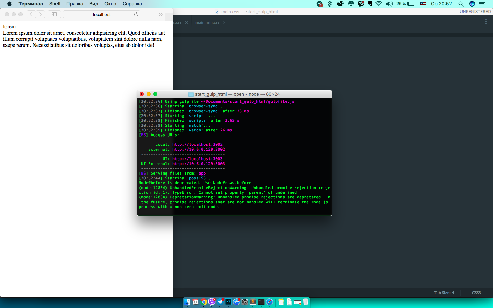Click External URL http://10.6.0.129:3002

click(199, 149)
